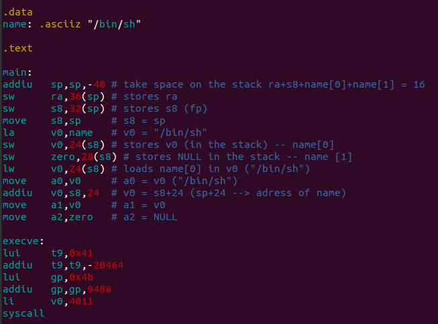This screenshot has width=438, height=324.
Task: Click the hex value 0x41
Action: pos(81,253)
